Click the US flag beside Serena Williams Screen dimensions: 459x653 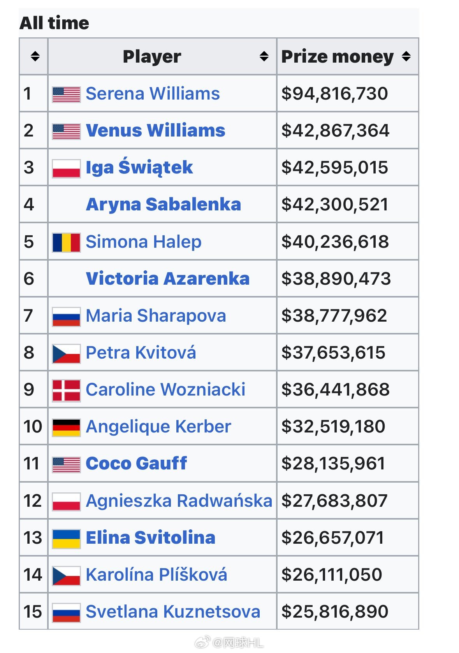point(67,95)
